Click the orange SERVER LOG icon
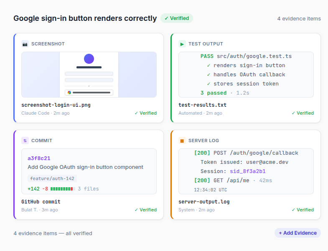 tap(182, 141)
